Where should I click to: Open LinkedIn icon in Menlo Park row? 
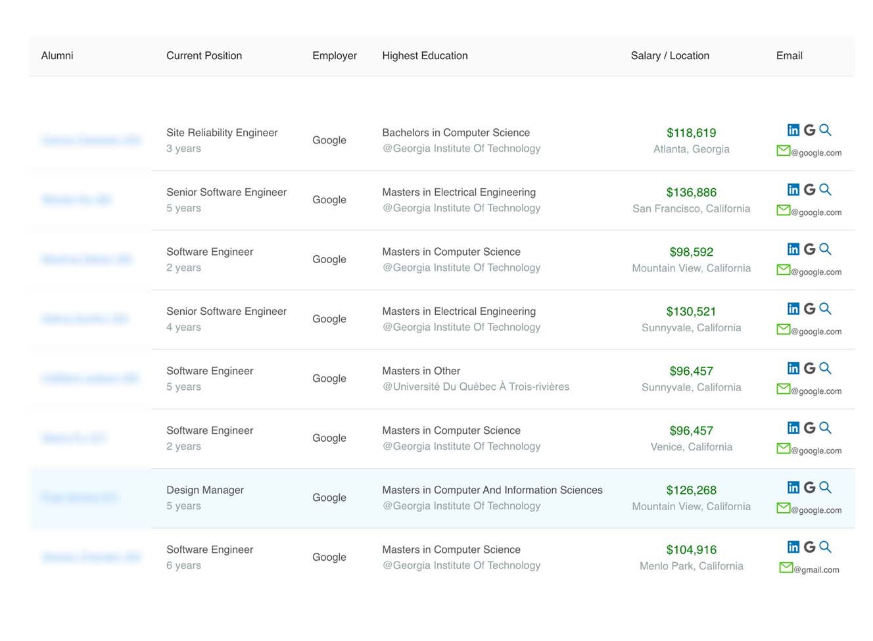point(793,547)
